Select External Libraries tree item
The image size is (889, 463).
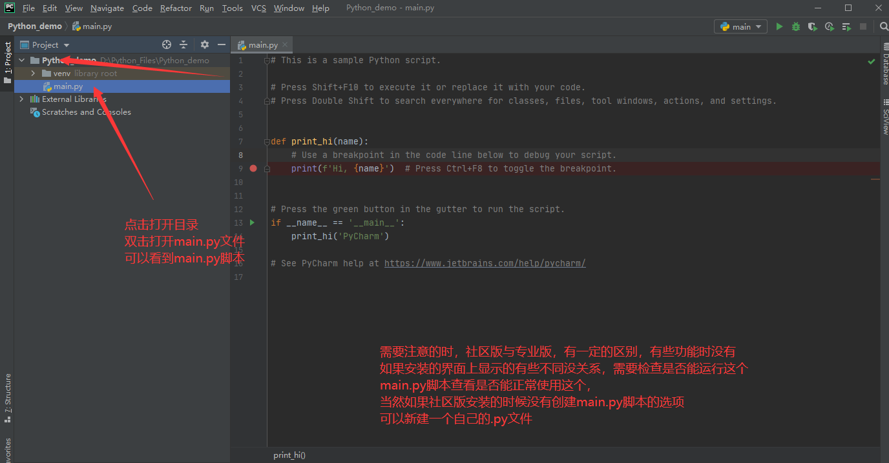click(x=122, y=99)
